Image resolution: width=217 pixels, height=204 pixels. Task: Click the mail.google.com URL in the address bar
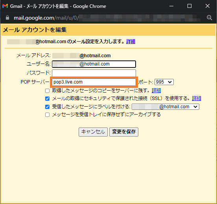[x=46, y=18]
